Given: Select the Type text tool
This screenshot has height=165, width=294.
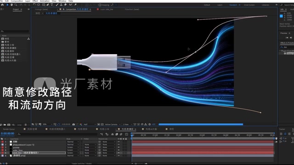Looking at the screenshot, I should (x=52, y=5).
